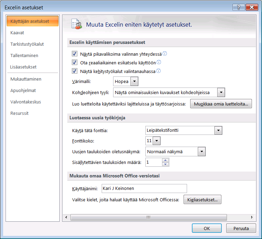262x239 pixels.
Task: Click Kieliasetukset button
Action: [x=202, y=200]
